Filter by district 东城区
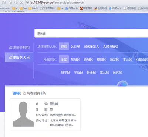The height and width of the screenshot is (137, 148). [75, 59]
